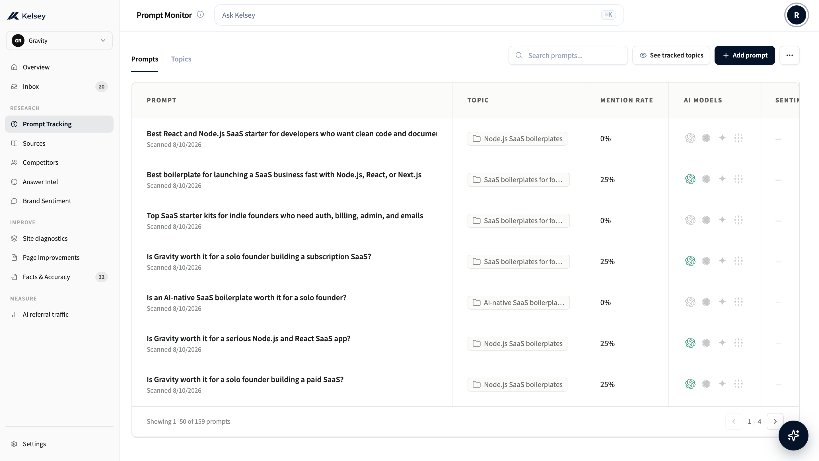819x461 pixels.
Task: Click the 32 badge next to Facts & Accuracy
Action: (101, 277)
